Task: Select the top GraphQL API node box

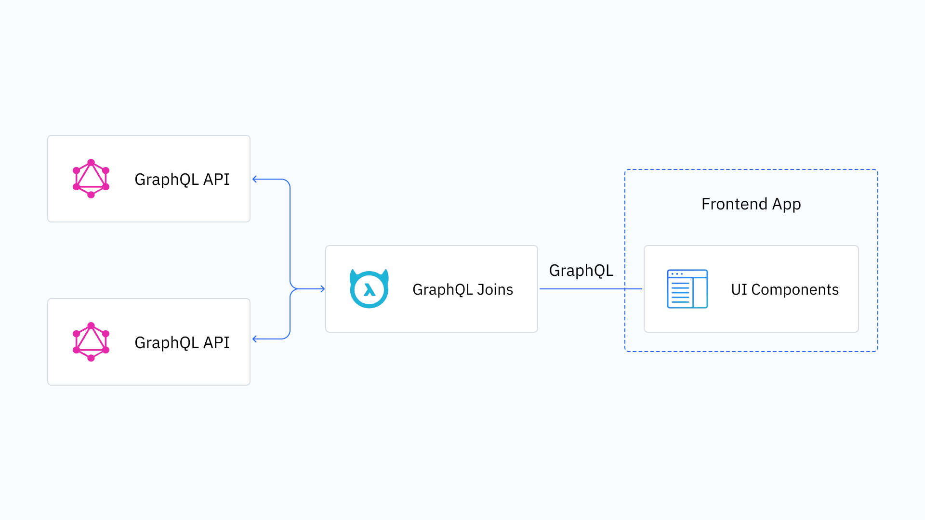Action: pos(149,179)
